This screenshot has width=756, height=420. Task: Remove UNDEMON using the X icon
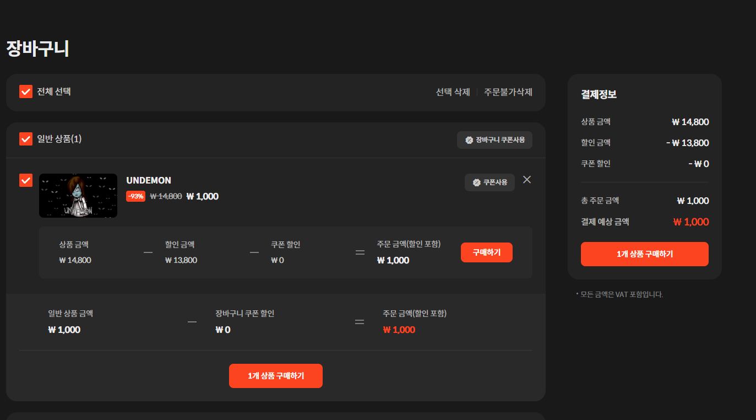click(526, 180)
